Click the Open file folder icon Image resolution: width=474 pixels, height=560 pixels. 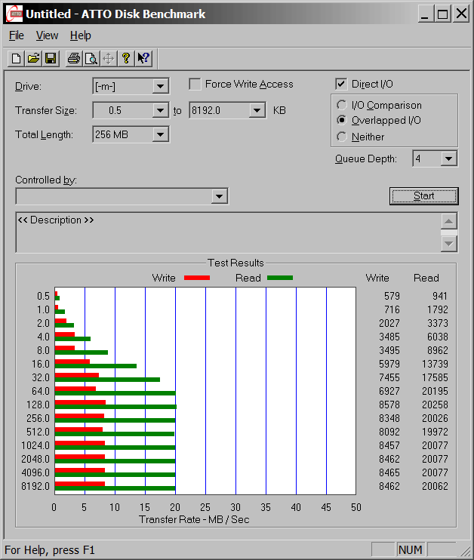coord(33,58)
